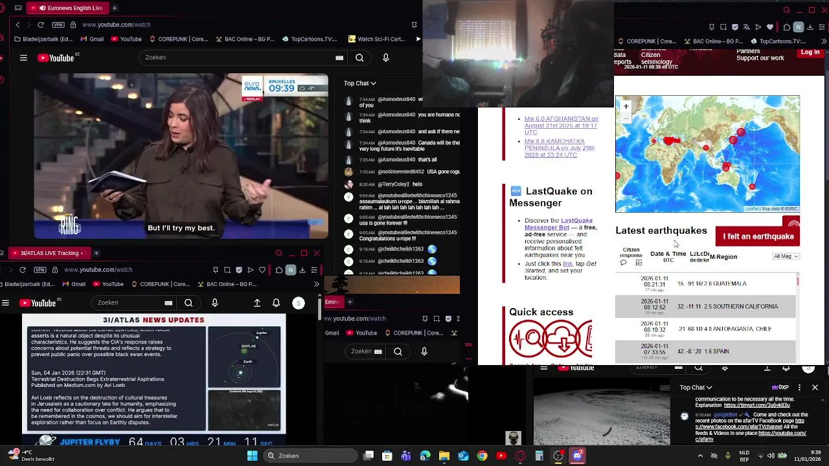The image size is (829, 466).
Task: Close the afarTV chat panel
Action: click(815, 388)
